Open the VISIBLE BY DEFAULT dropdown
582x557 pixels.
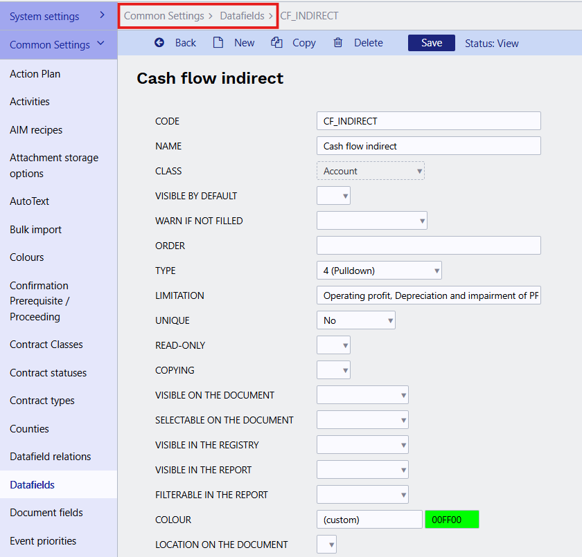[333, 196]
